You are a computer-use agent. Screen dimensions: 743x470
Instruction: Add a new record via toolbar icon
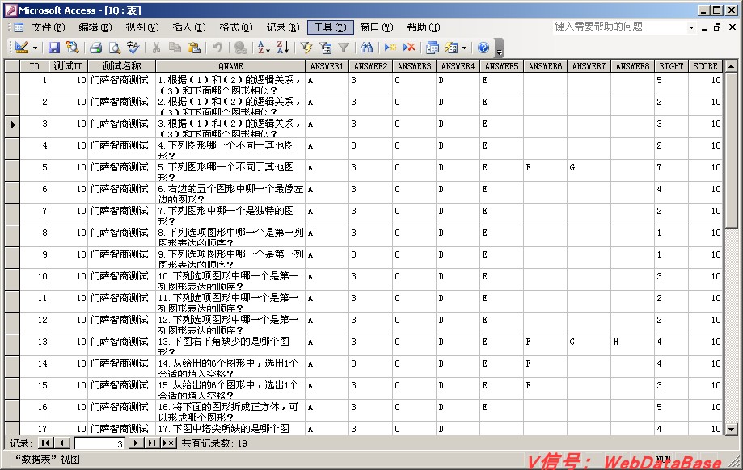pyautogui.click(x=390, y=48)
